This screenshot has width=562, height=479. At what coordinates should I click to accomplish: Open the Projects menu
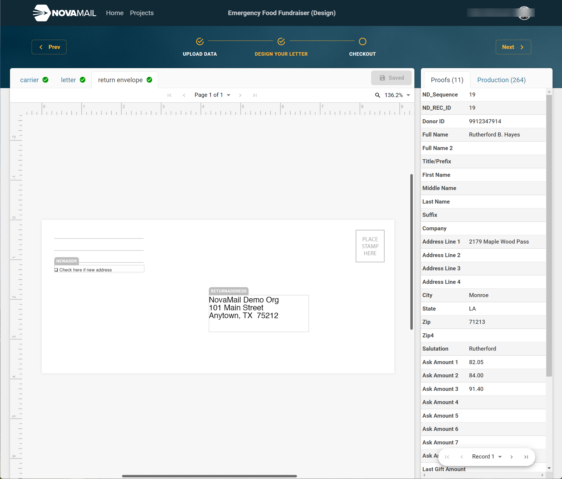click(x=142, y=13)
